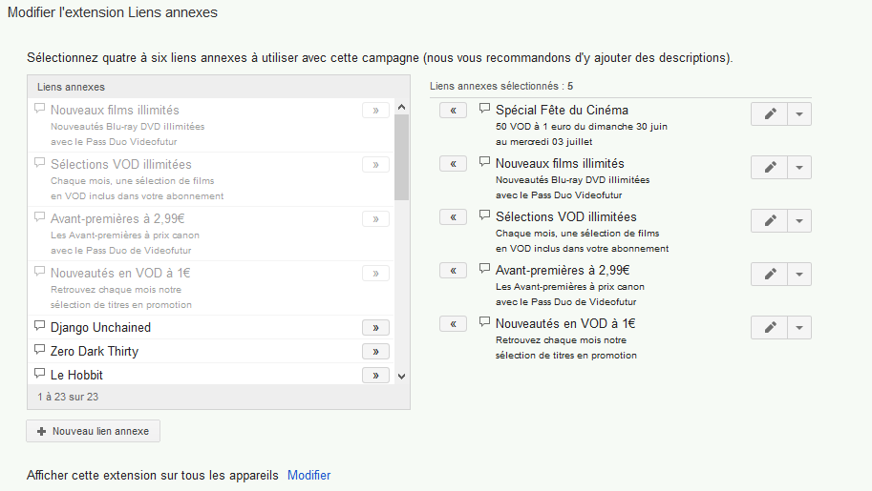Image resolution: width=872 pixels, height=491 pixels.
Task: Click bubble icon of selected Sélections VOD illimitées
Action: point(484,215)
